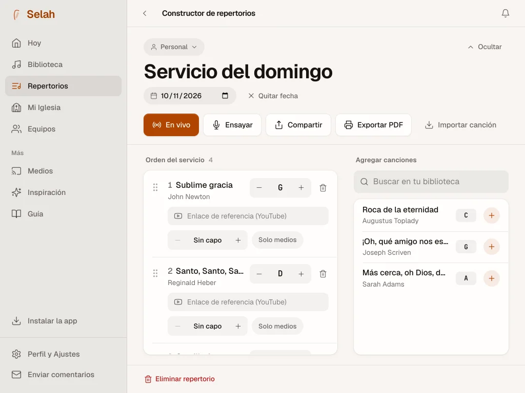Decrease capo for Sublime gracia
The width and height of the screenshot is (525, 393).
click(x=178, y=240)
